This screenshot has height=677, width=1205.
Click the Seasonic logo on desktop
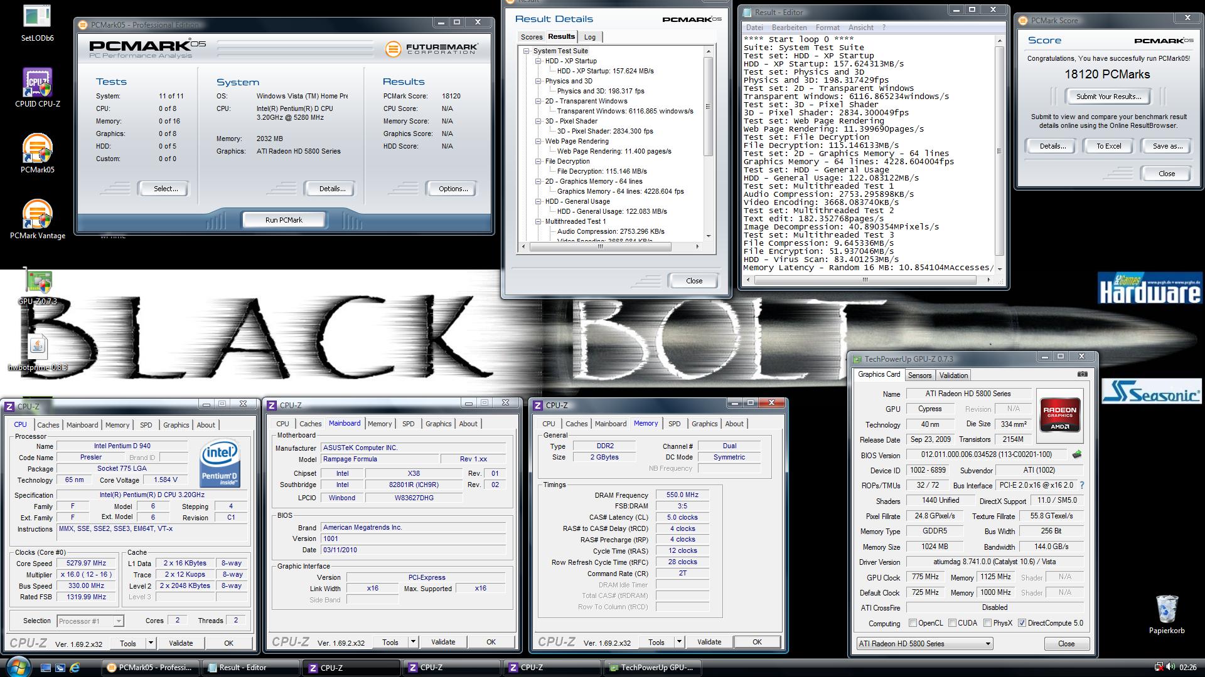tap(1151, 392)
